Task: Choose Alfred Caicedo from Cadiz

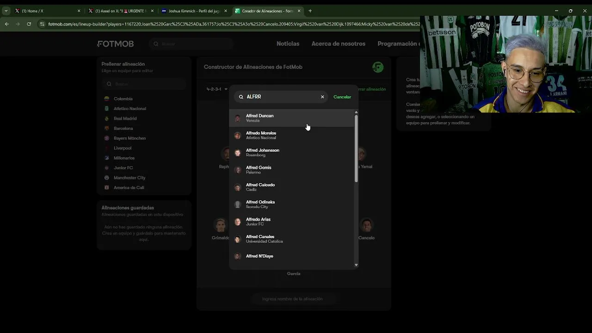Action: pyautogui.click(x=291, y=187)
